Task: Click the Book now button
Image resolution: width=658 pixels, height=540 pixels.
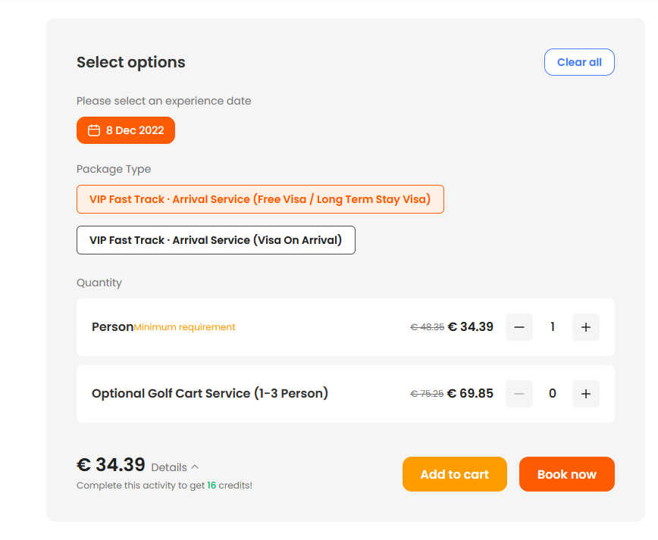Action: [566, 474]
